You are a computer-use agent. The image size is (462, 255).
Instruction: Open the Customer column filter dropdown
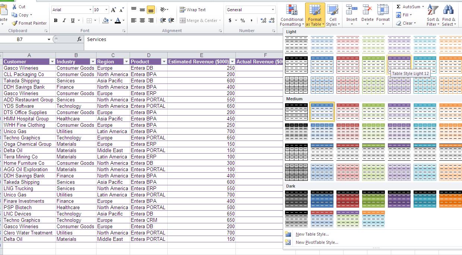click(x=51, y=61)
